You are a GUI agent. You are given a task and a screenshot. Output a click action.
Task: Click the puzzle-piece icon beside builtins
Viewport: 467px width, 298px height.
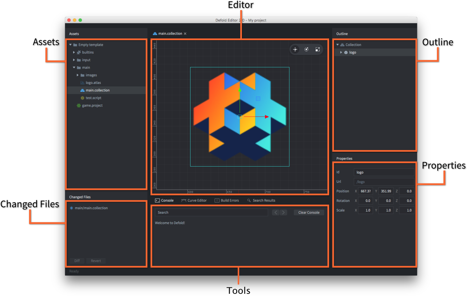78,52
